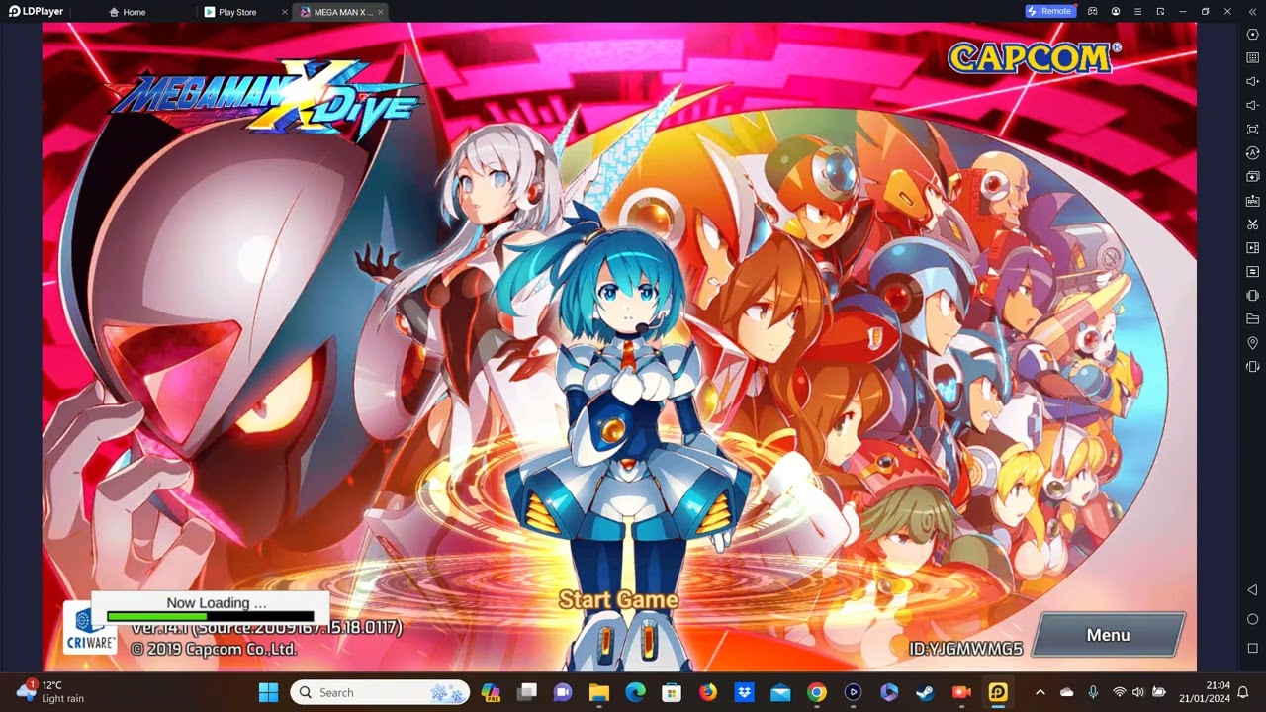Click the Remote button in title bar
This screenshot has width=1266, height=712.
1050,11
